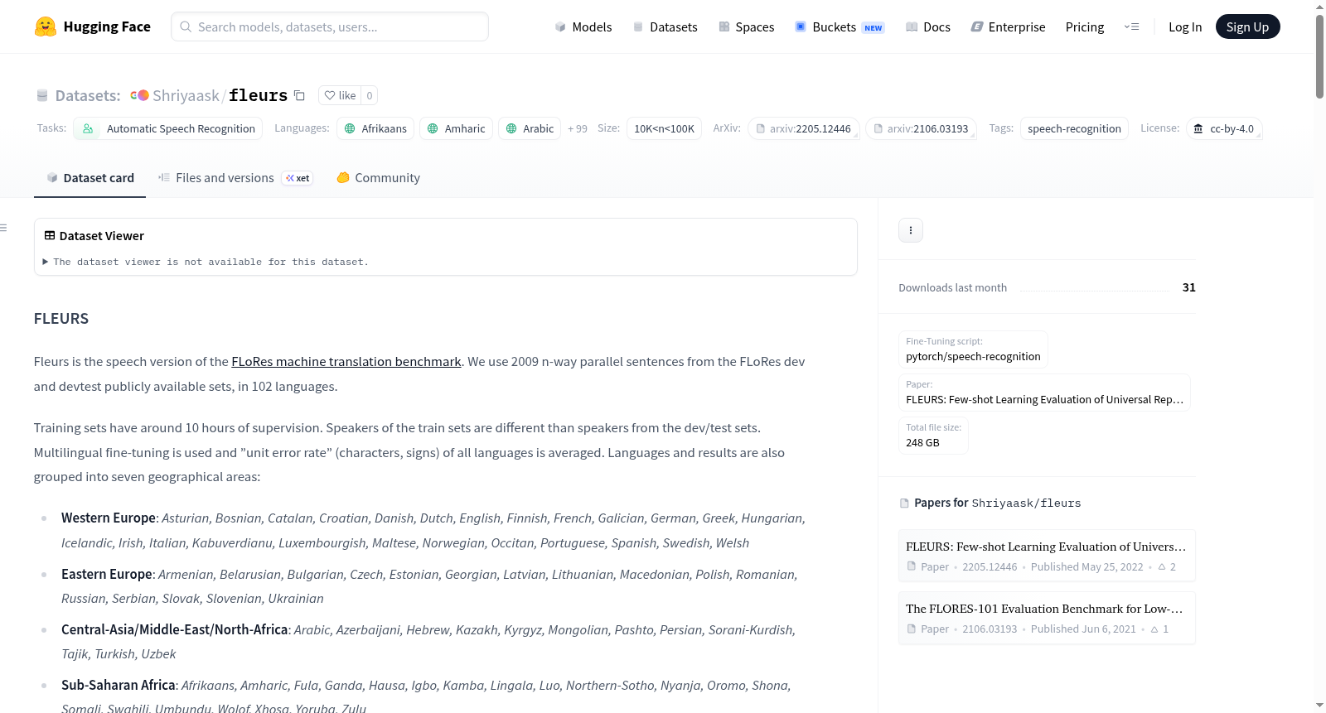Click Log In
Image resolution: width=1326 pixels, height=713 pixels.
click(1185, 26)
